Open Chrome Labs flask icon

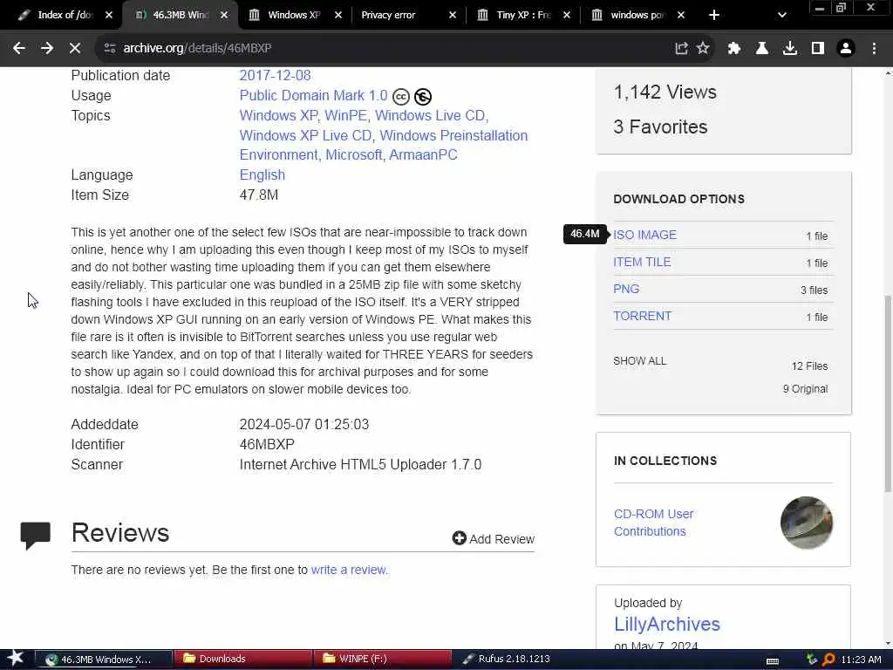pos(762,49)
